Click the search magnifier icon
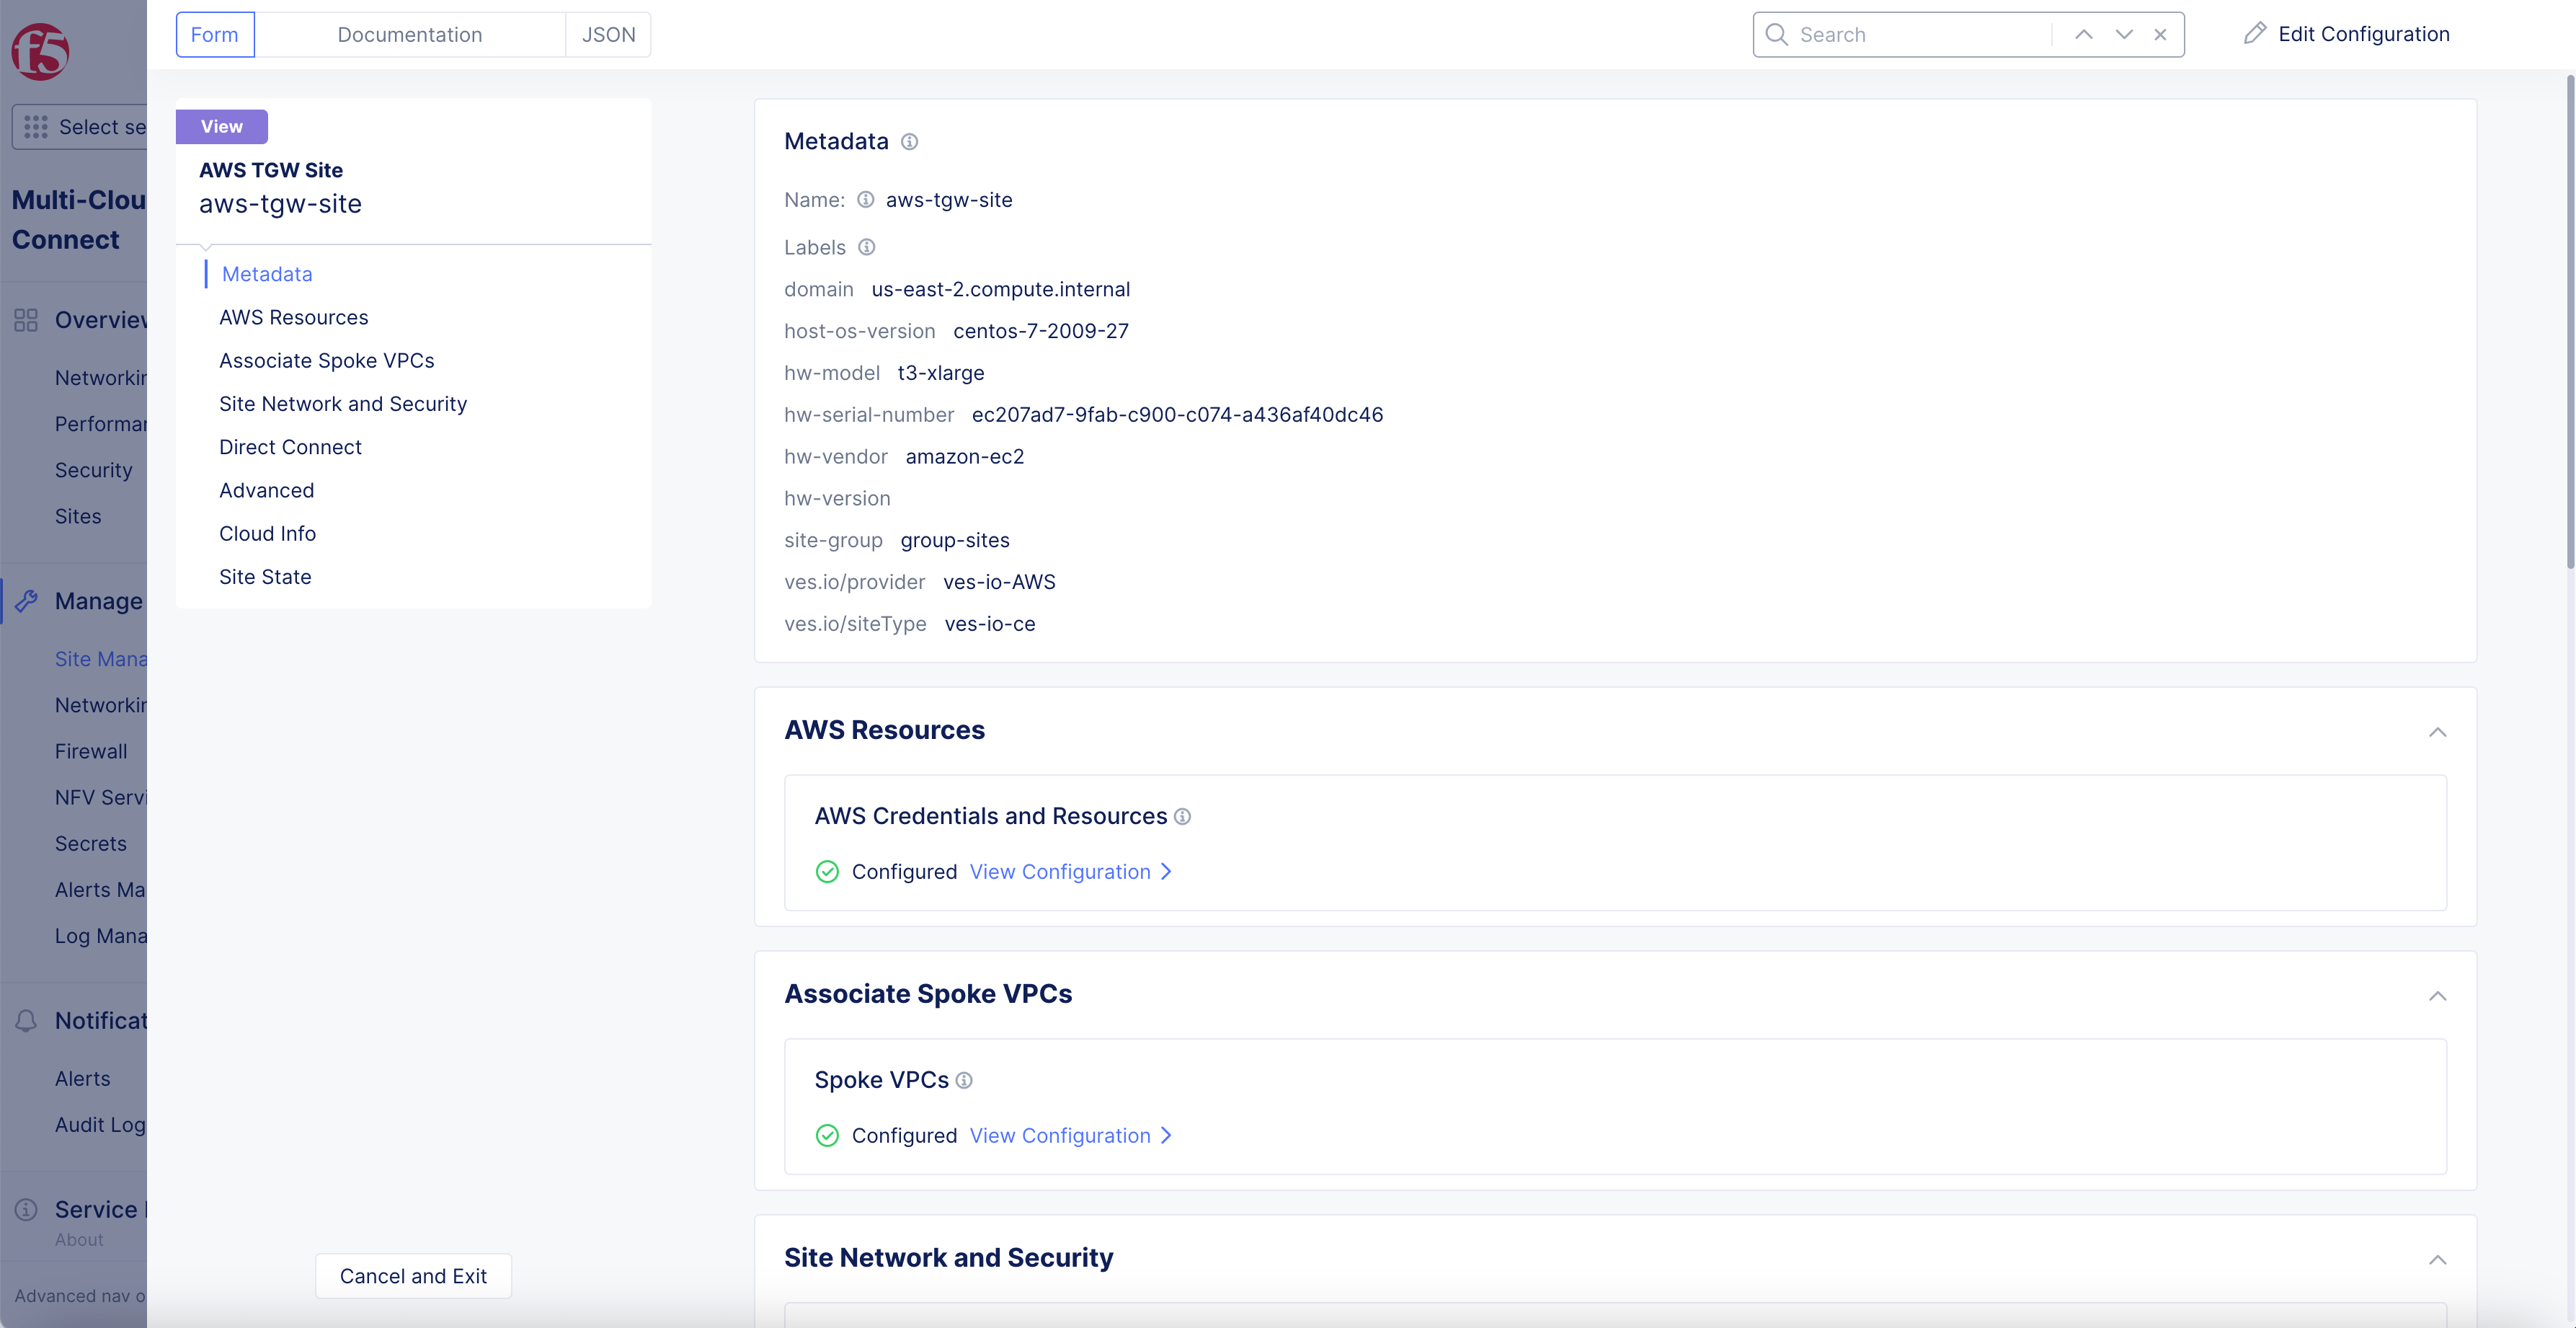The image size is (2576, 1328). pos(1776,35)
